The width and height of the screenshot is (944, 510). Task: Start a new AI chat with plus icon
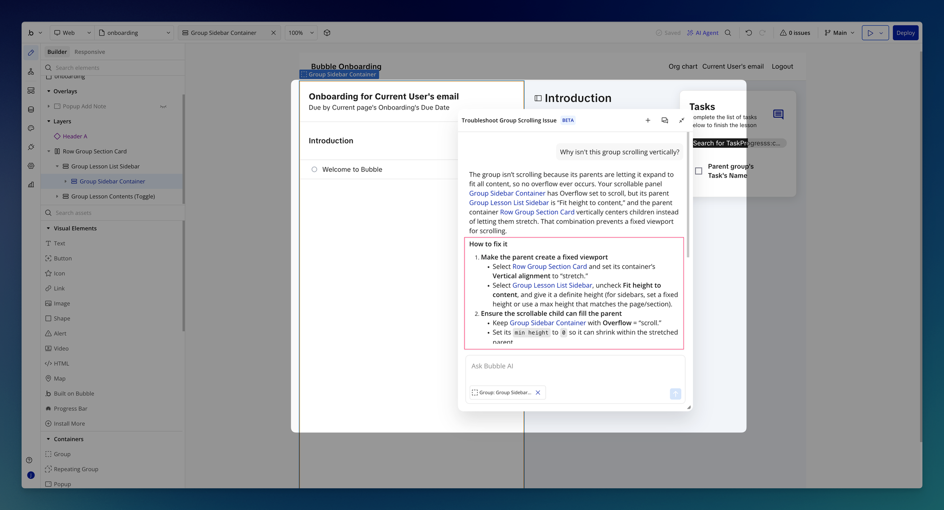pyautogui.click(x=648, y=120)
